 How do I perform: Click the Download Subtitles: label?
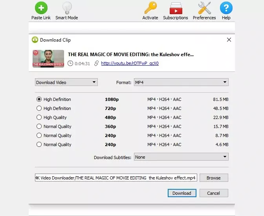[x=112, y=157]
